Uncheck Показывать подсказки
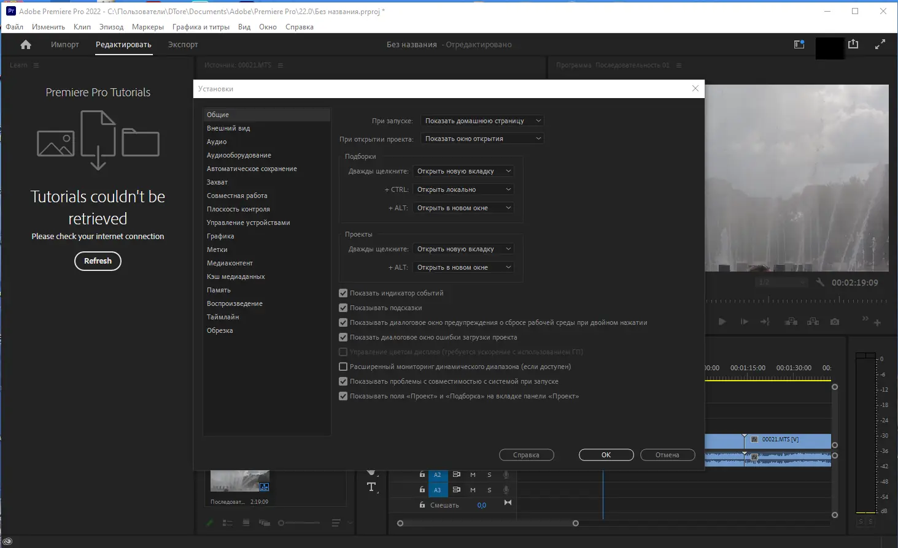The height and width of the screenshot is (548, 898). pos(343,308)
